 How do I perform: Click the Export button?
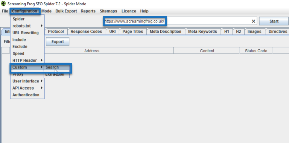coord(58,42)
